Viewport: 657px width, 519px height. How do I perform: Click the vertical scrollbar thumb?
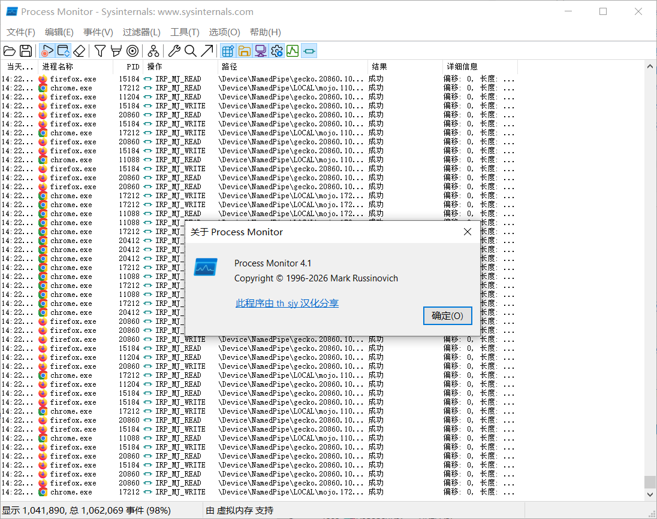coord(650,482)
